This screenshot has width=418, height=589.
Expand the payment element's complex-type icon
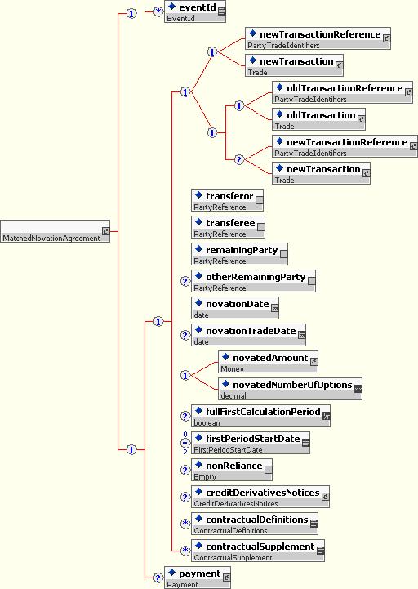[226, 578]
